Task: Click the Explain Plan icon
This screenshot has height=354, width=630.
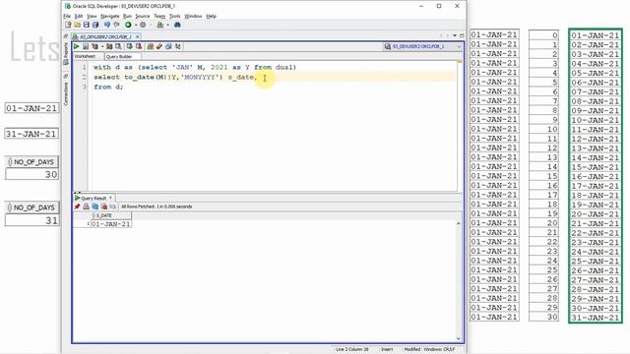Action: coord(94,46)
